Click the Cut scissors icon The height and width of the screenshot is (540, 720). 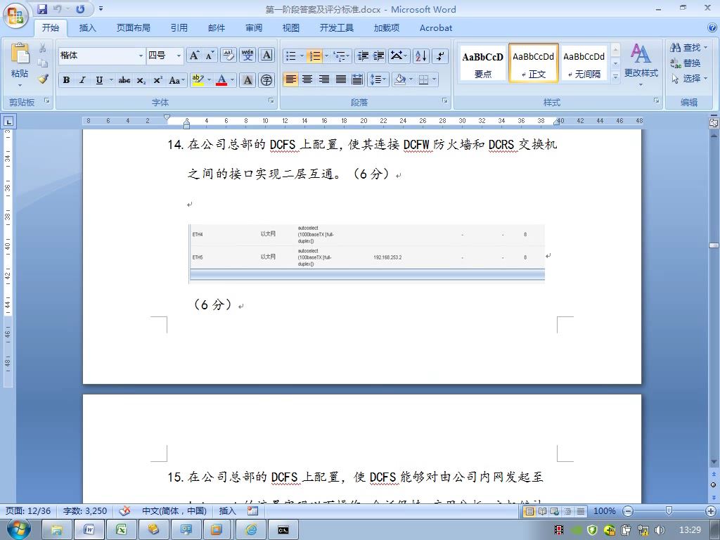42,48
